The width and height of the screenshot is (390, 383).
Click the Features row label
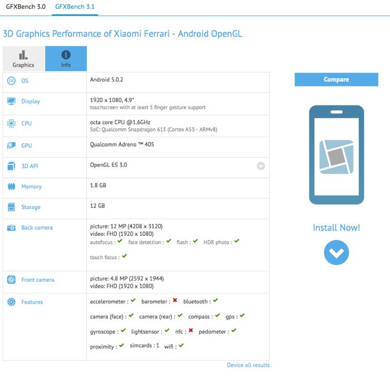pyautogui.click(x=32, y=302)
